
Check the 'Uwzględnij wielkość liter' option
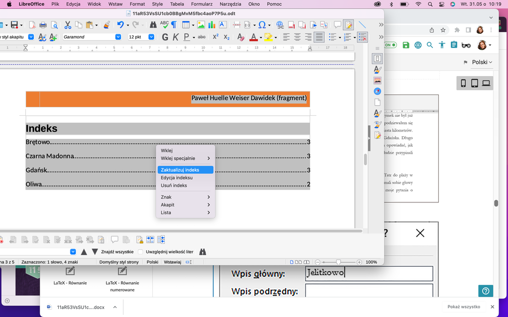point(140,251)
